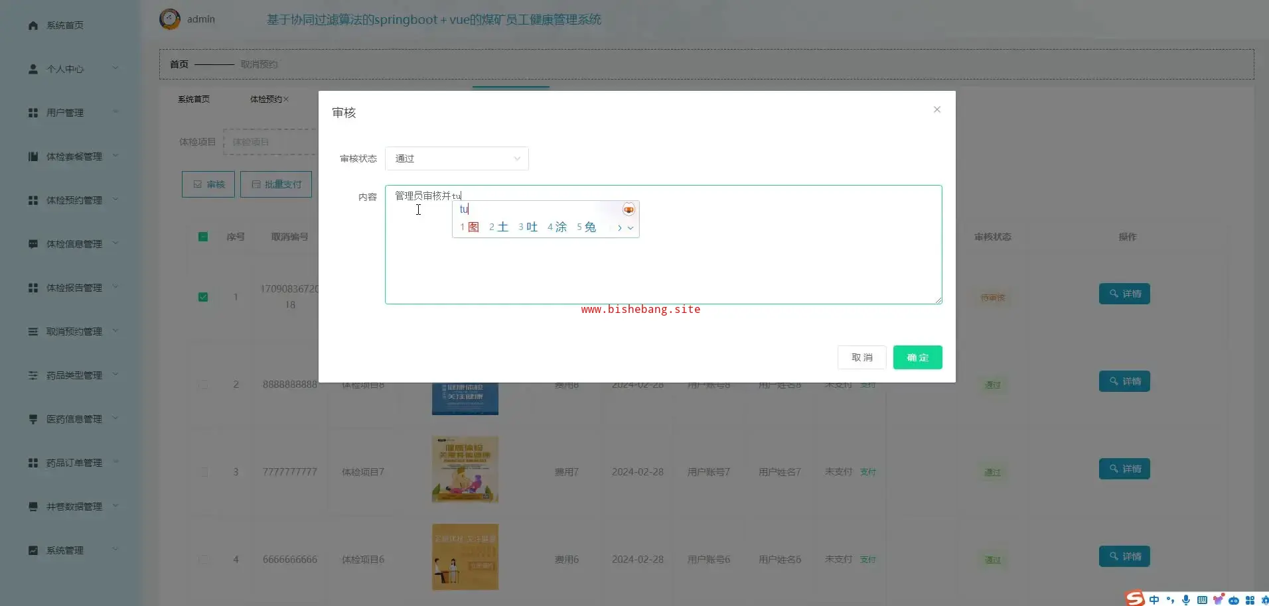
Task: Click the 首页 breadcrumb link
Action: coord(179,64)
